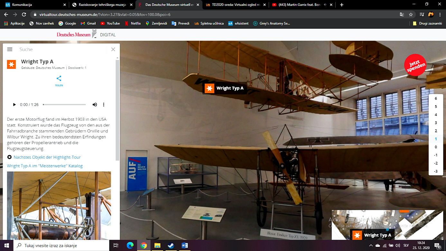
Task: Open the Chrome three-dot menu
Action: tap(440, 14)
